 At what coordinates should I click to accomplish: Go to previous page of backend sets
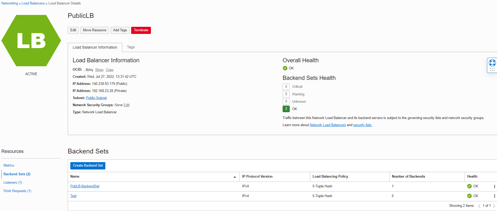tap(479, 206)
